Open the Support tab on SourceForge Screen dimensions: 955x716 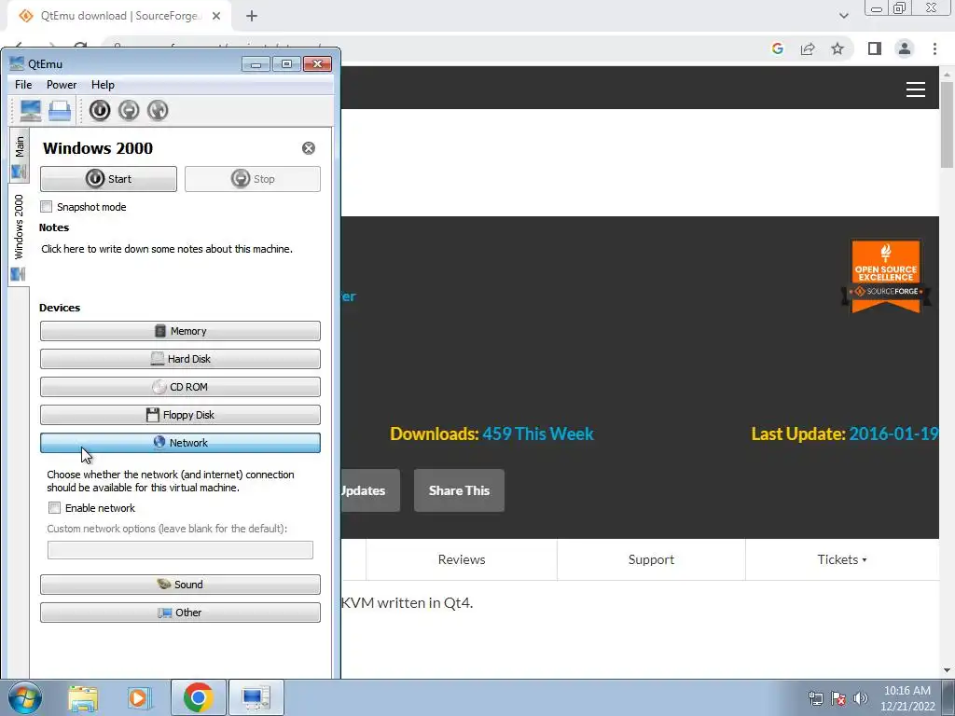[x=651, y=559]
